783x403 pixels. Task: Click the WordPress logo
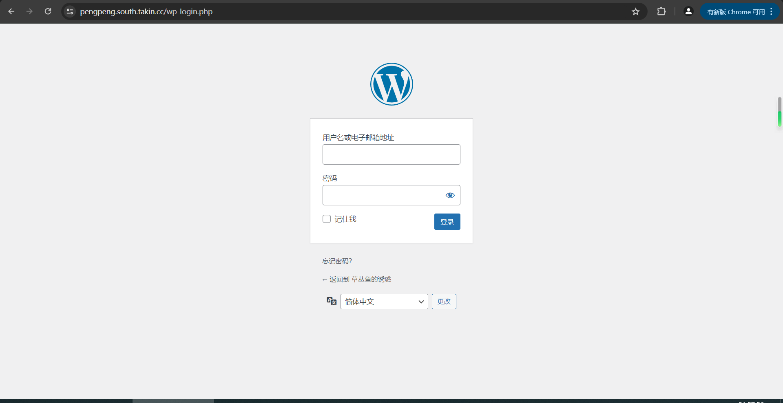click(x=391, y=84)
